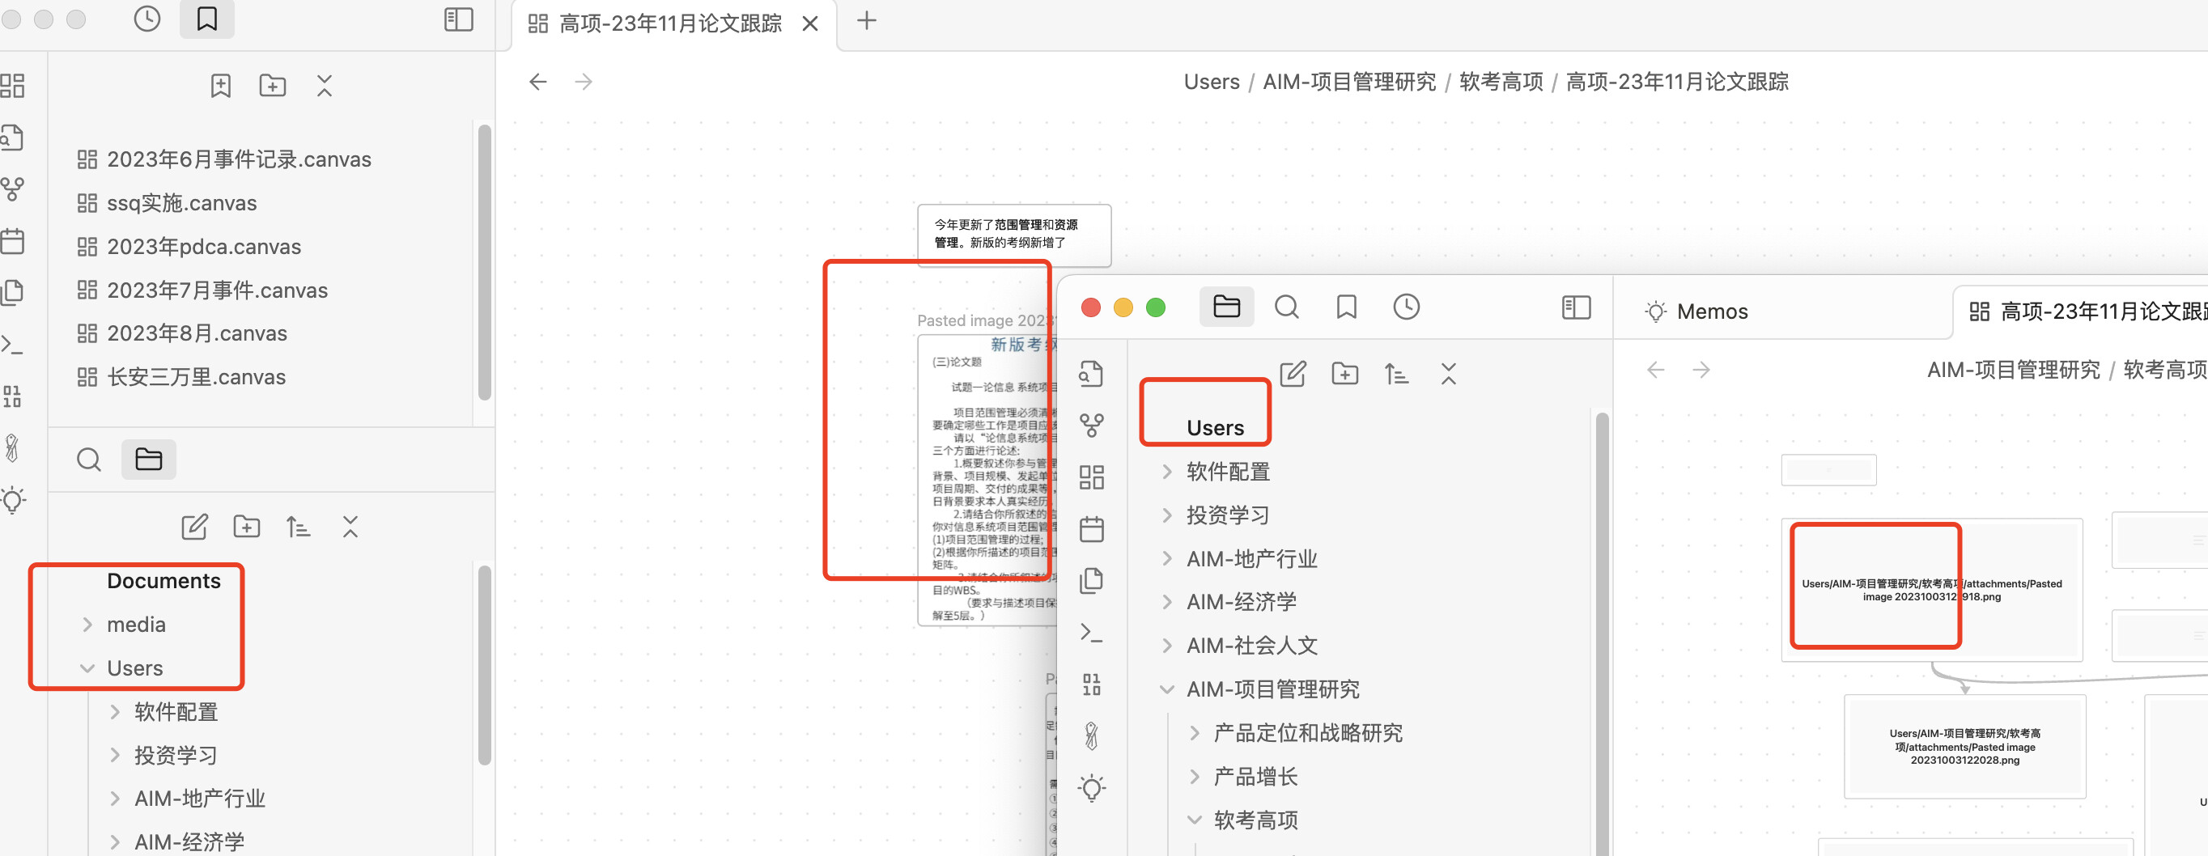Create new bookmark group in bookmarks panel
The image size is (2208, 856).
(273, 85)
